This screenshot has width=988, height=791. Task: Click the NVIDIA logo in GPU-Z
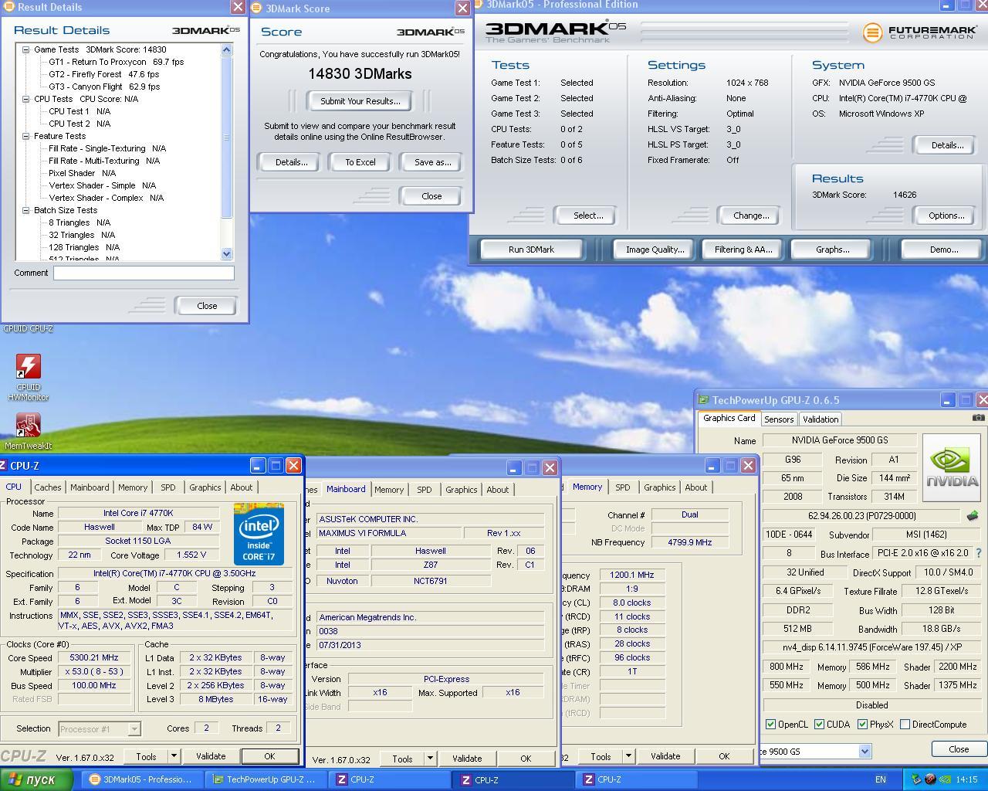point(952,468)
